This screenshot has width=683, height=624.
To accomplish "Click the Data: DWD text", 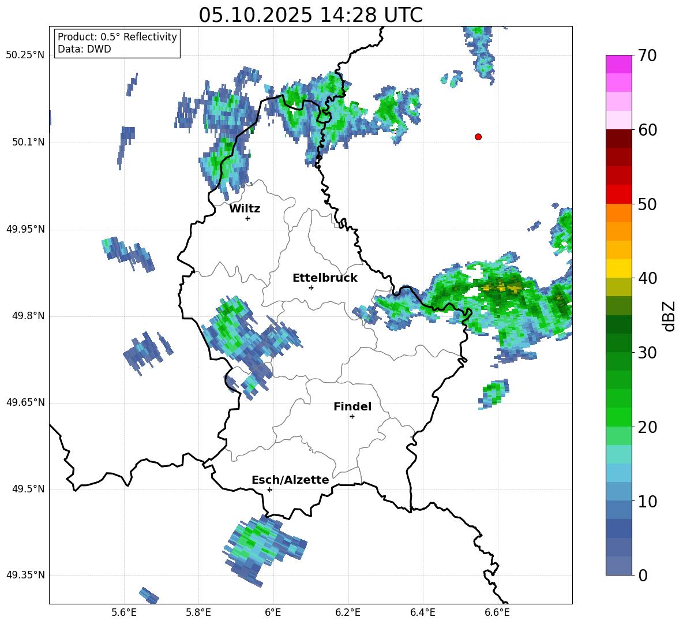I will 84,49.
